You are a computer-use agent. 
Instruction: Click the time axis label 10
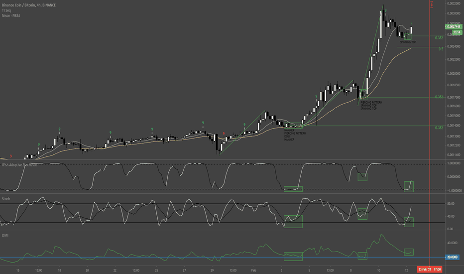(x=378, y=271)
